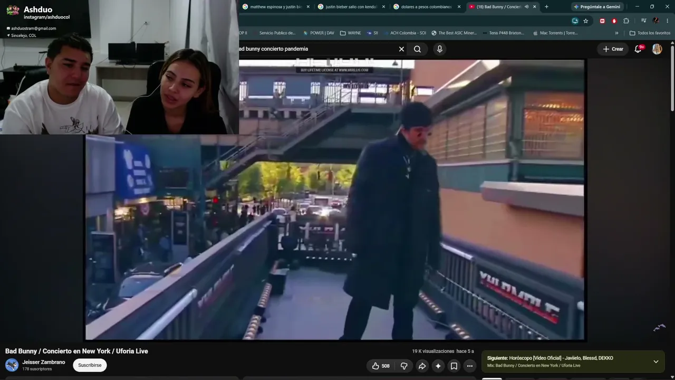Viewport: 675px width, 380px height.
Task: Click the Jeisser Zambrano channel name
Action: 44,362
